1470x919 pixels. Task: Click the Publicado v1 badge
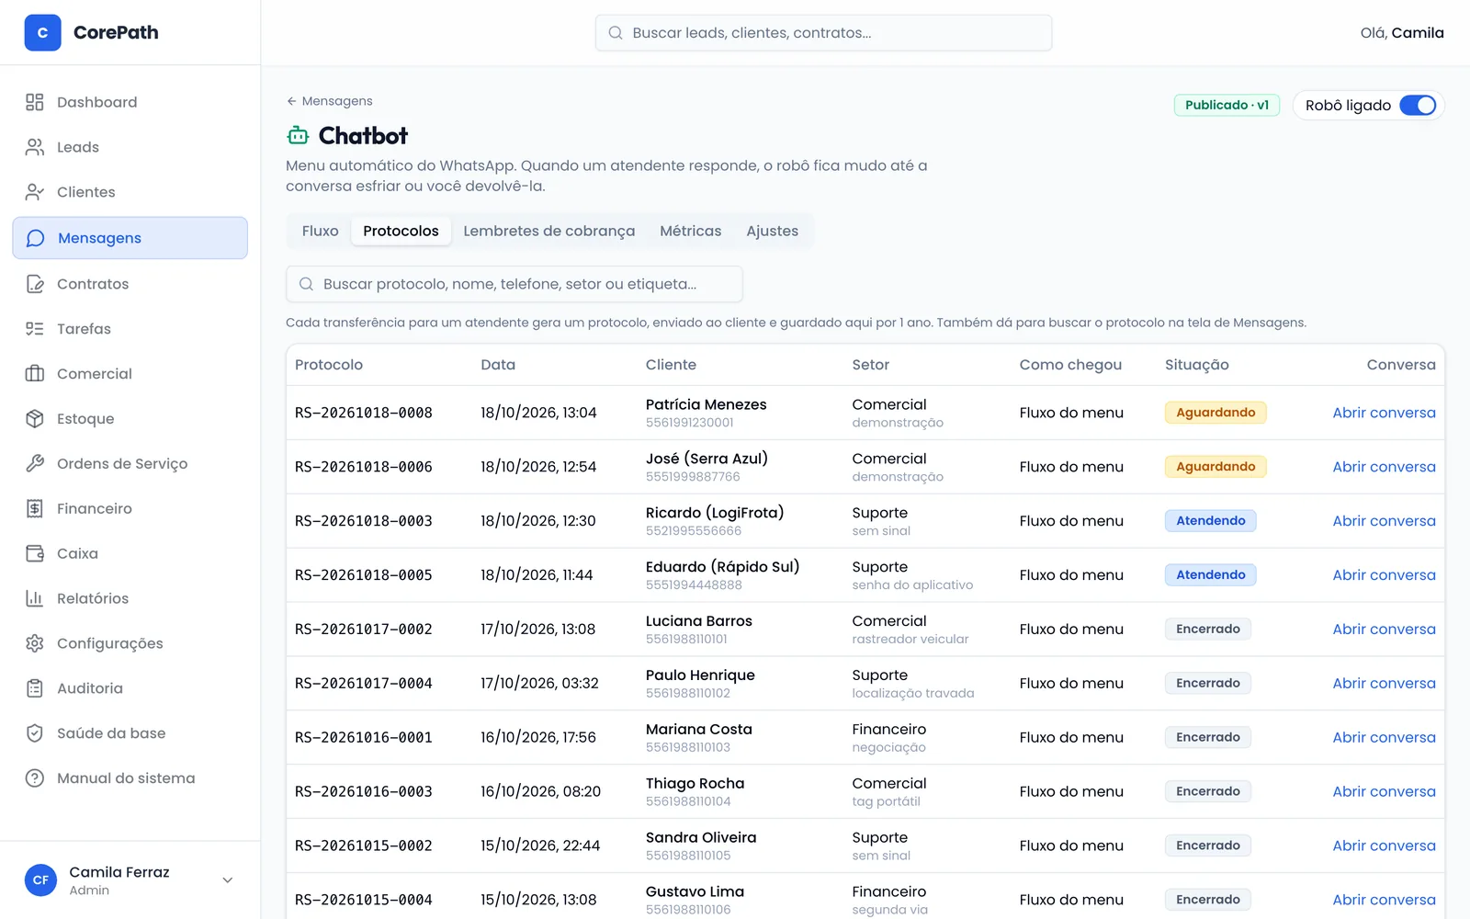coord(1227,106)
